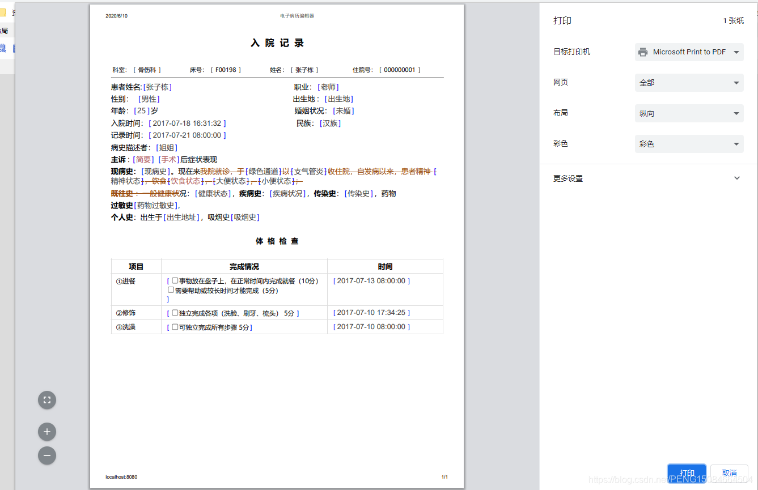The image size is (758, 490).
Task: Click the localhost:8080 footer text
Action: 121,477
